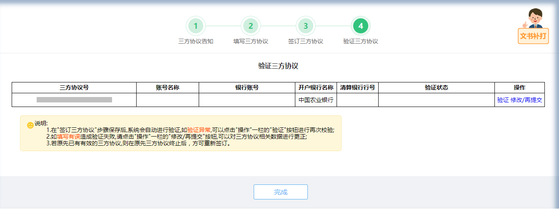Click the 验证状态 column header
This screenshot has height=209, width=559.
point(437,87)
